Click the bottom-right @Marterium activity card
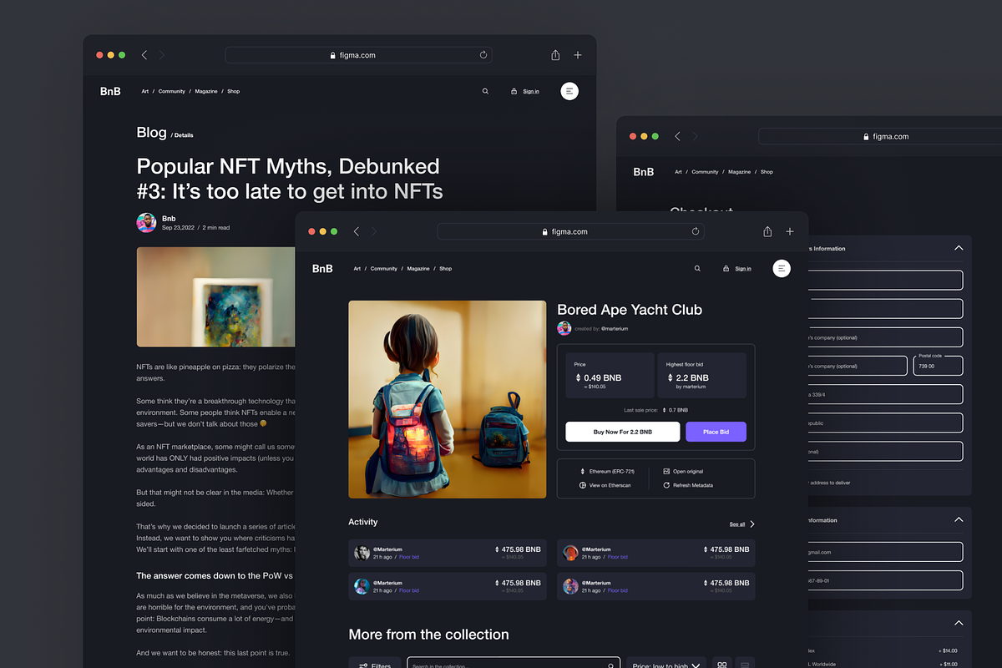Viewport: 1002px width, 668px height. [x=656, y=586]
